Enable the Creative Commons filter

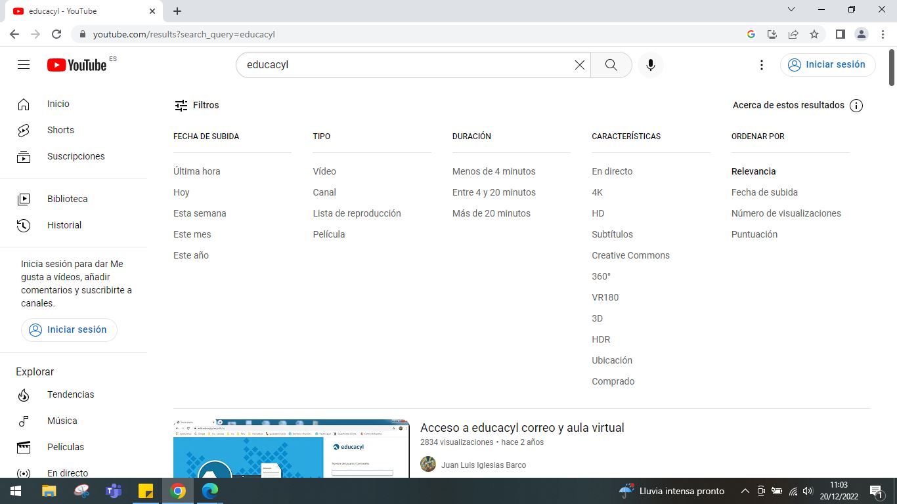(630, 255)
